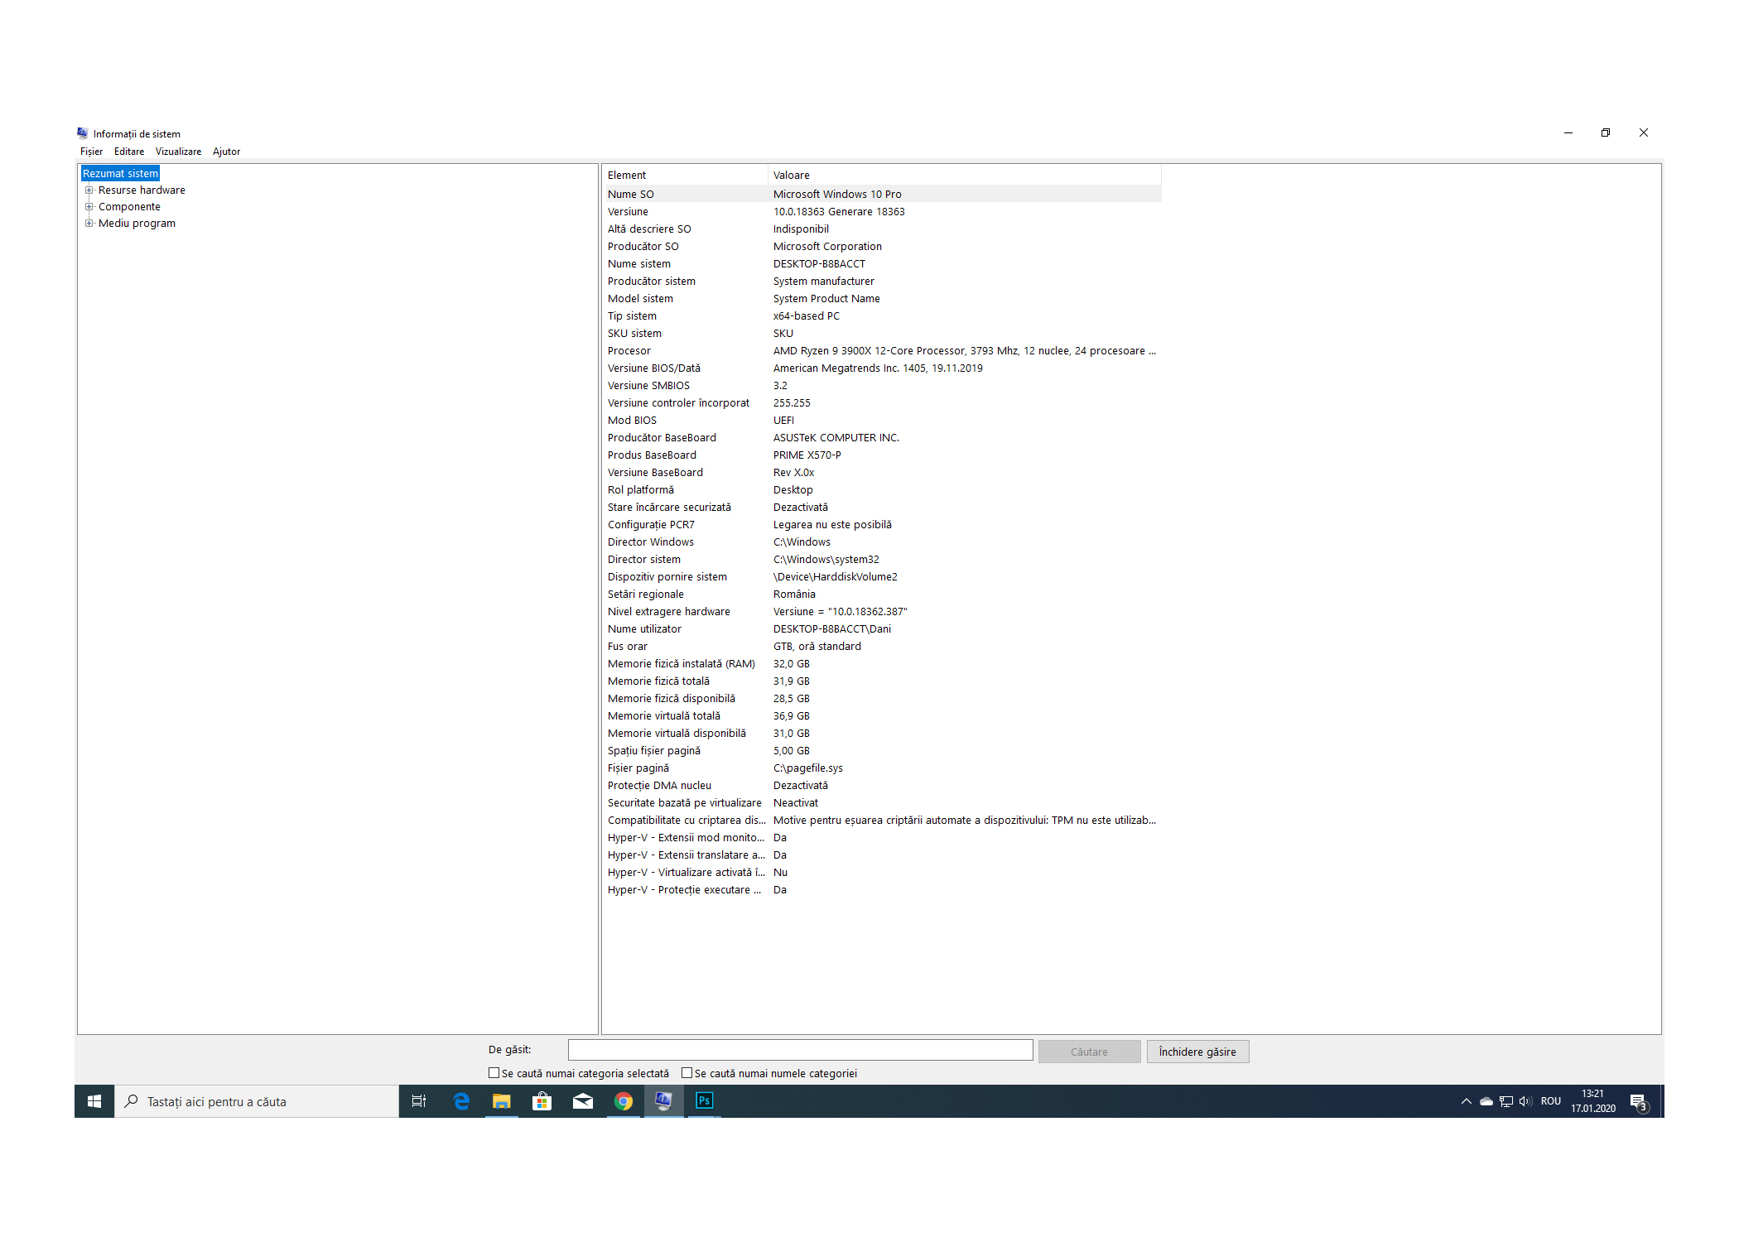Select Securitate bazată pe virtualizare row
Viewport: 1739px width, 1242px height.
tap(882, 803)
